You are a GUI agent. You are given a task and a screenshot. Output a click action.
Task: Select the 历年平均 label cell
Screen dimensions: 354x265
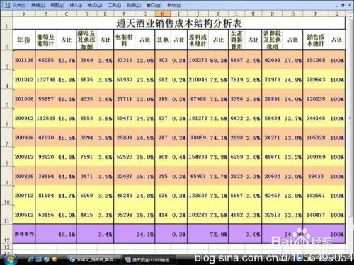pyautogui.click(x=24, y=234)
